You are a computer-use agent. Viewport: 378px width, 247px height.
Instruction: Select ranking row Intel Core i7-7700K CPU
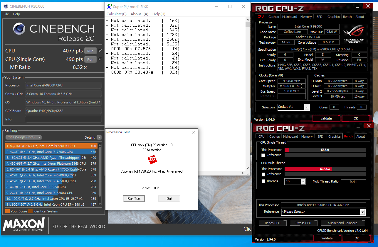51,152
